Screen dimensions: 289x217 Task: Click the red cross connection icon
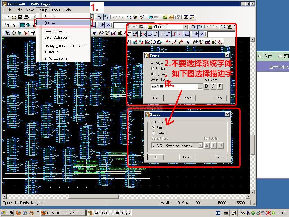[180, 34]
